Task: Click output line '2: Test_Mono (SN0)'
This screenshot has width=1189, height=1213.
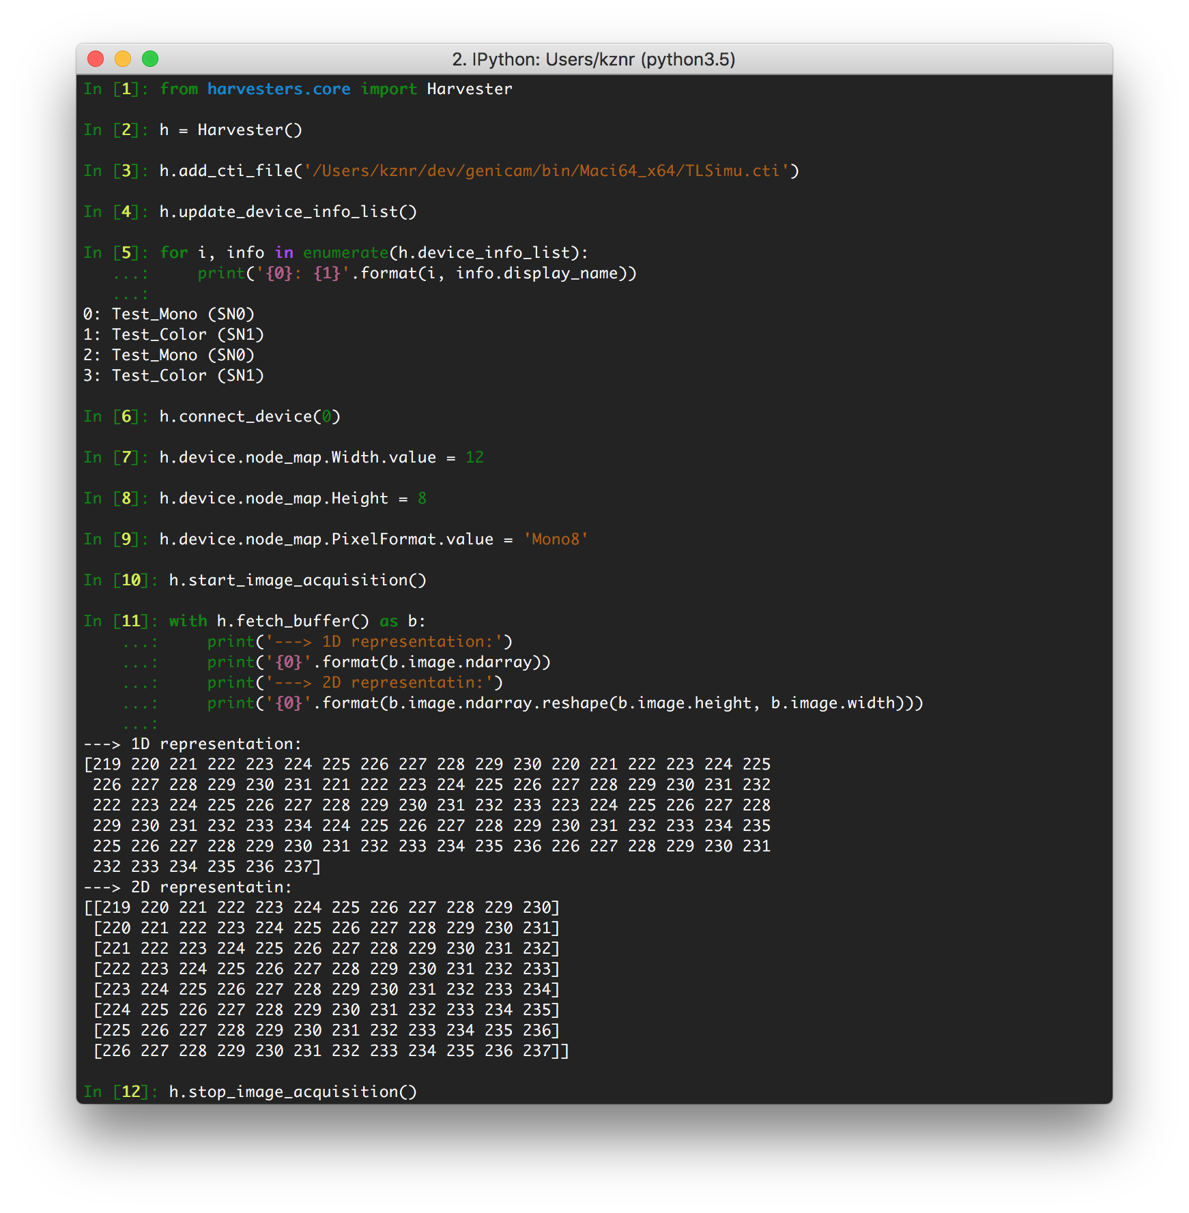Action: click(x=169, y=355)
